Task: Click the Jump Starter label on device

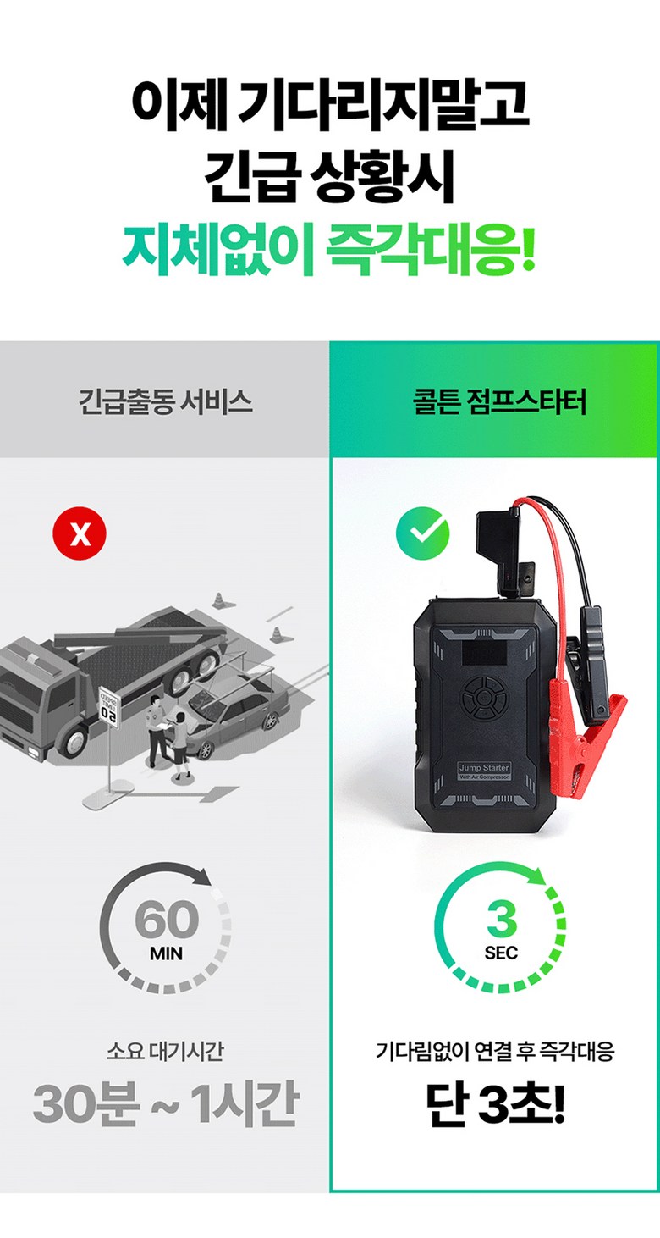Action: [x=483, y=771]
